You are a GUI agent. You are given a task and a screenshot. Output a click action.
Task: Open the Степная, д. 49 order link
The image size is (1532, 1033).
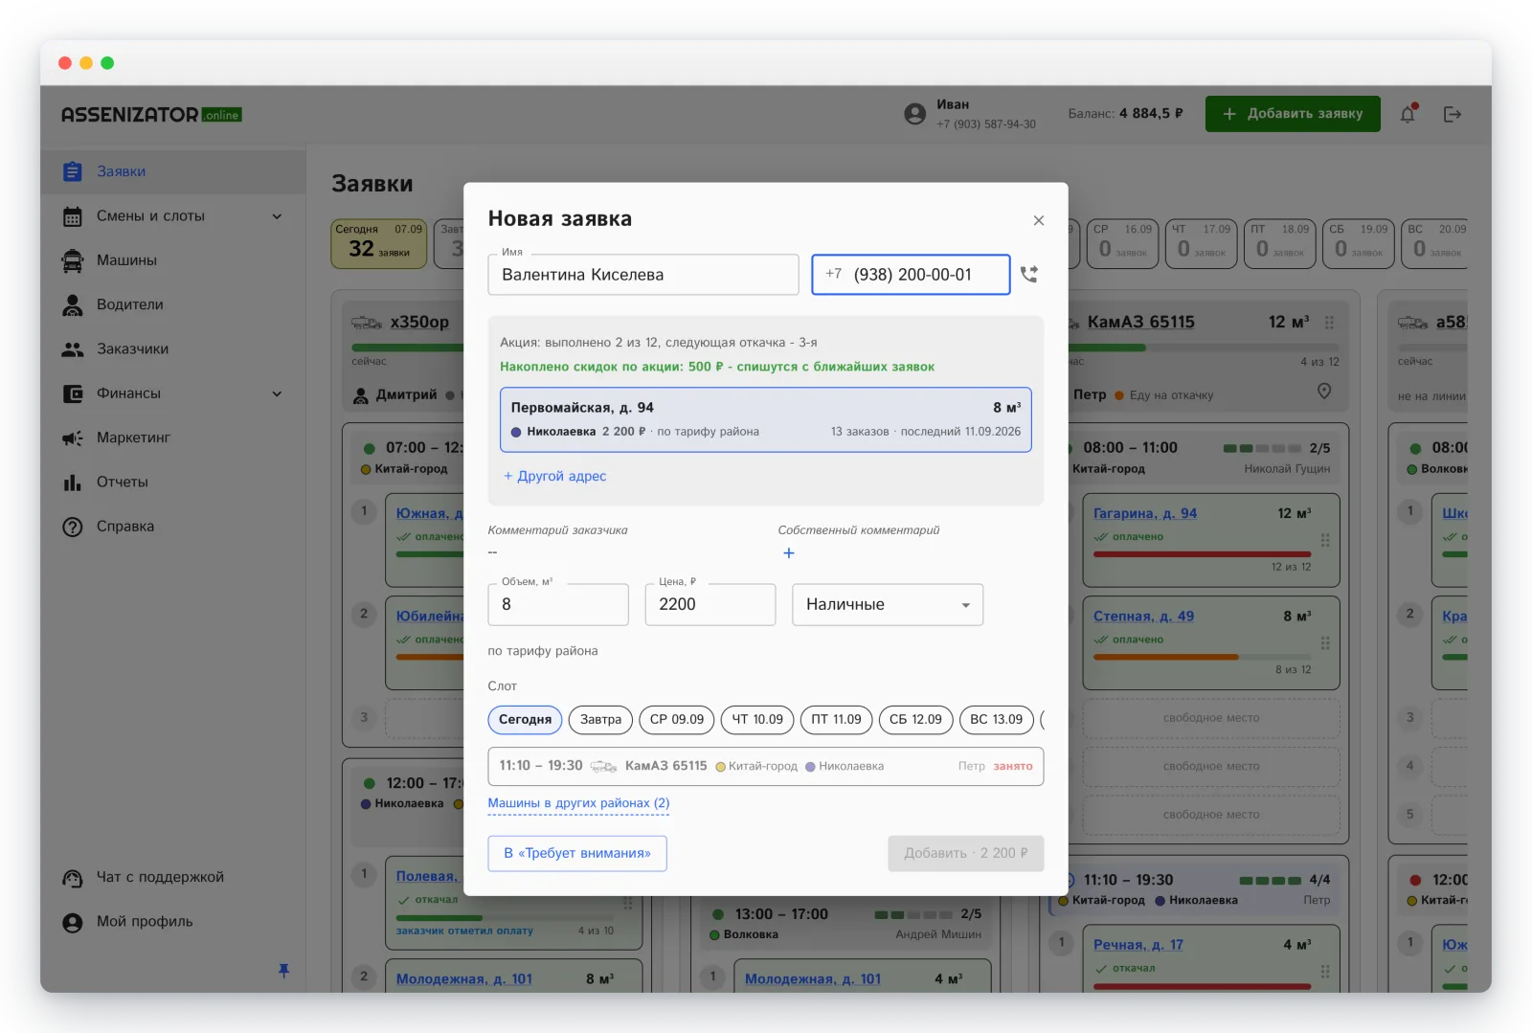[1143, 617]
